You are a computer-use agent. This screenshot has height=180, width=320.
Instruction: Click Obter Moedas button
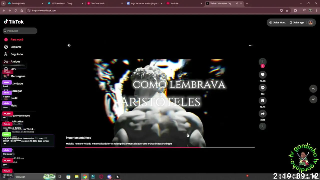click(277, 22)
